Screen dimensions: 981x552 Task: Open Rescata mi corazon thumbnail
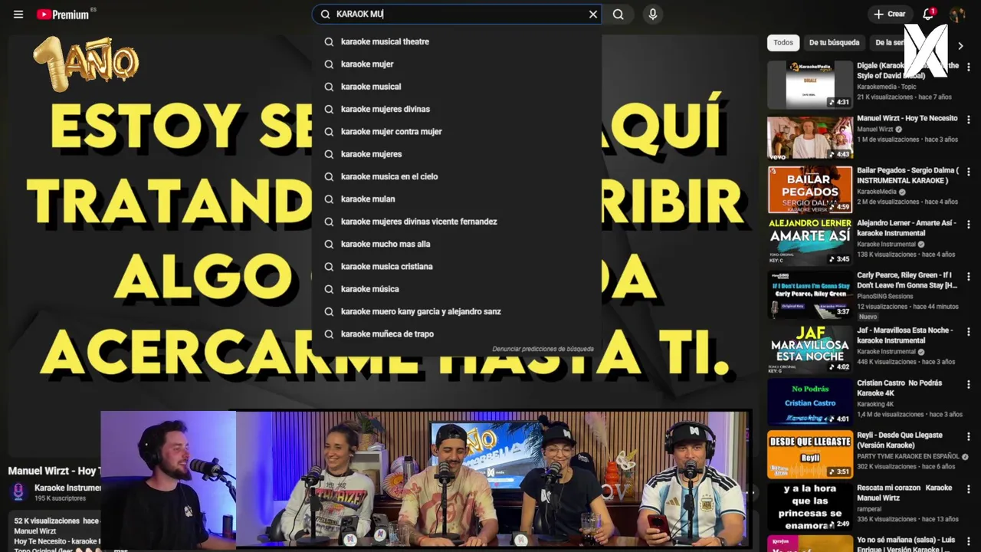(x=810, y=507)
